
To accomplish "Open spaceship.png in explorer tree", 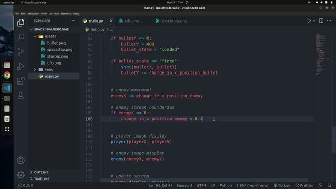I will pos(60,49).
